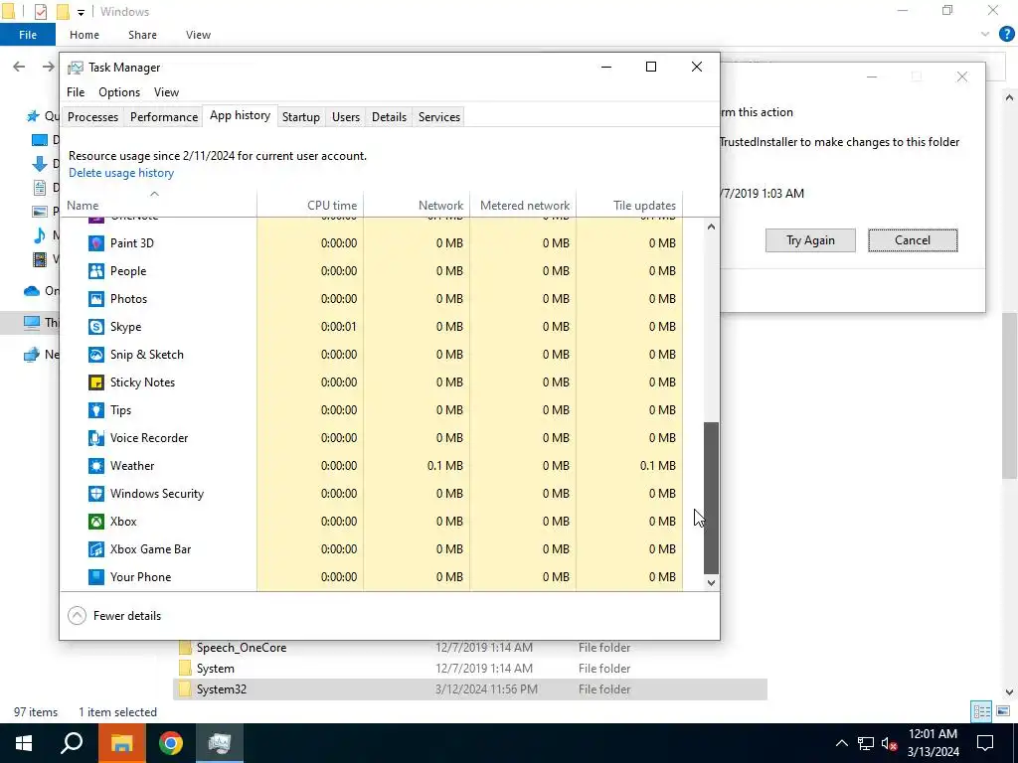
Task: Click the Photos app icon
Action: click(x=96, y=299)
